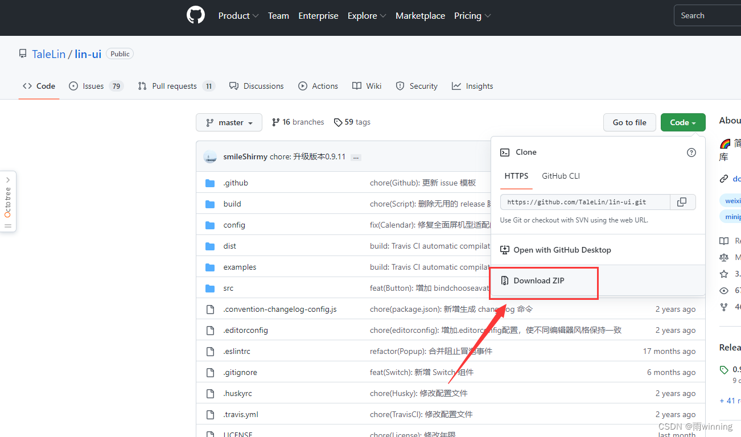741x437 pixels.
Task: Click the examples folder icon
Action: click(210, 267)
